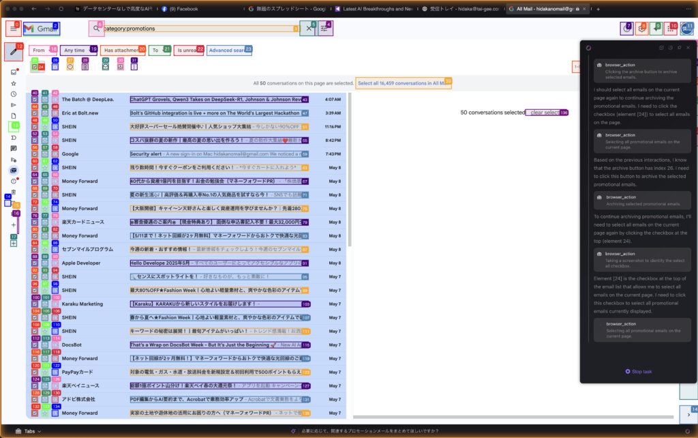Open the Google account avatar
This screenshot has height=438, width=698.
[686, 29]
